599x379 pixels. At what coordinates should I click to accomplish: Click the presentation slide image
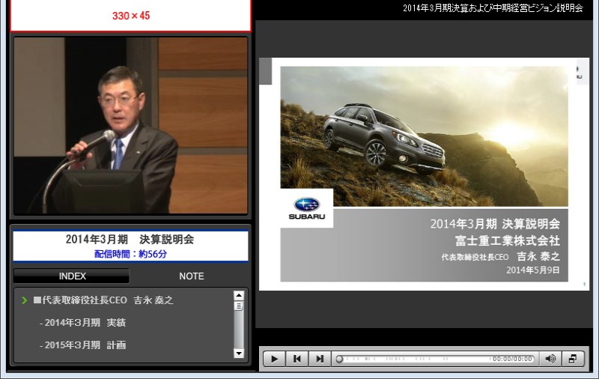424,175
